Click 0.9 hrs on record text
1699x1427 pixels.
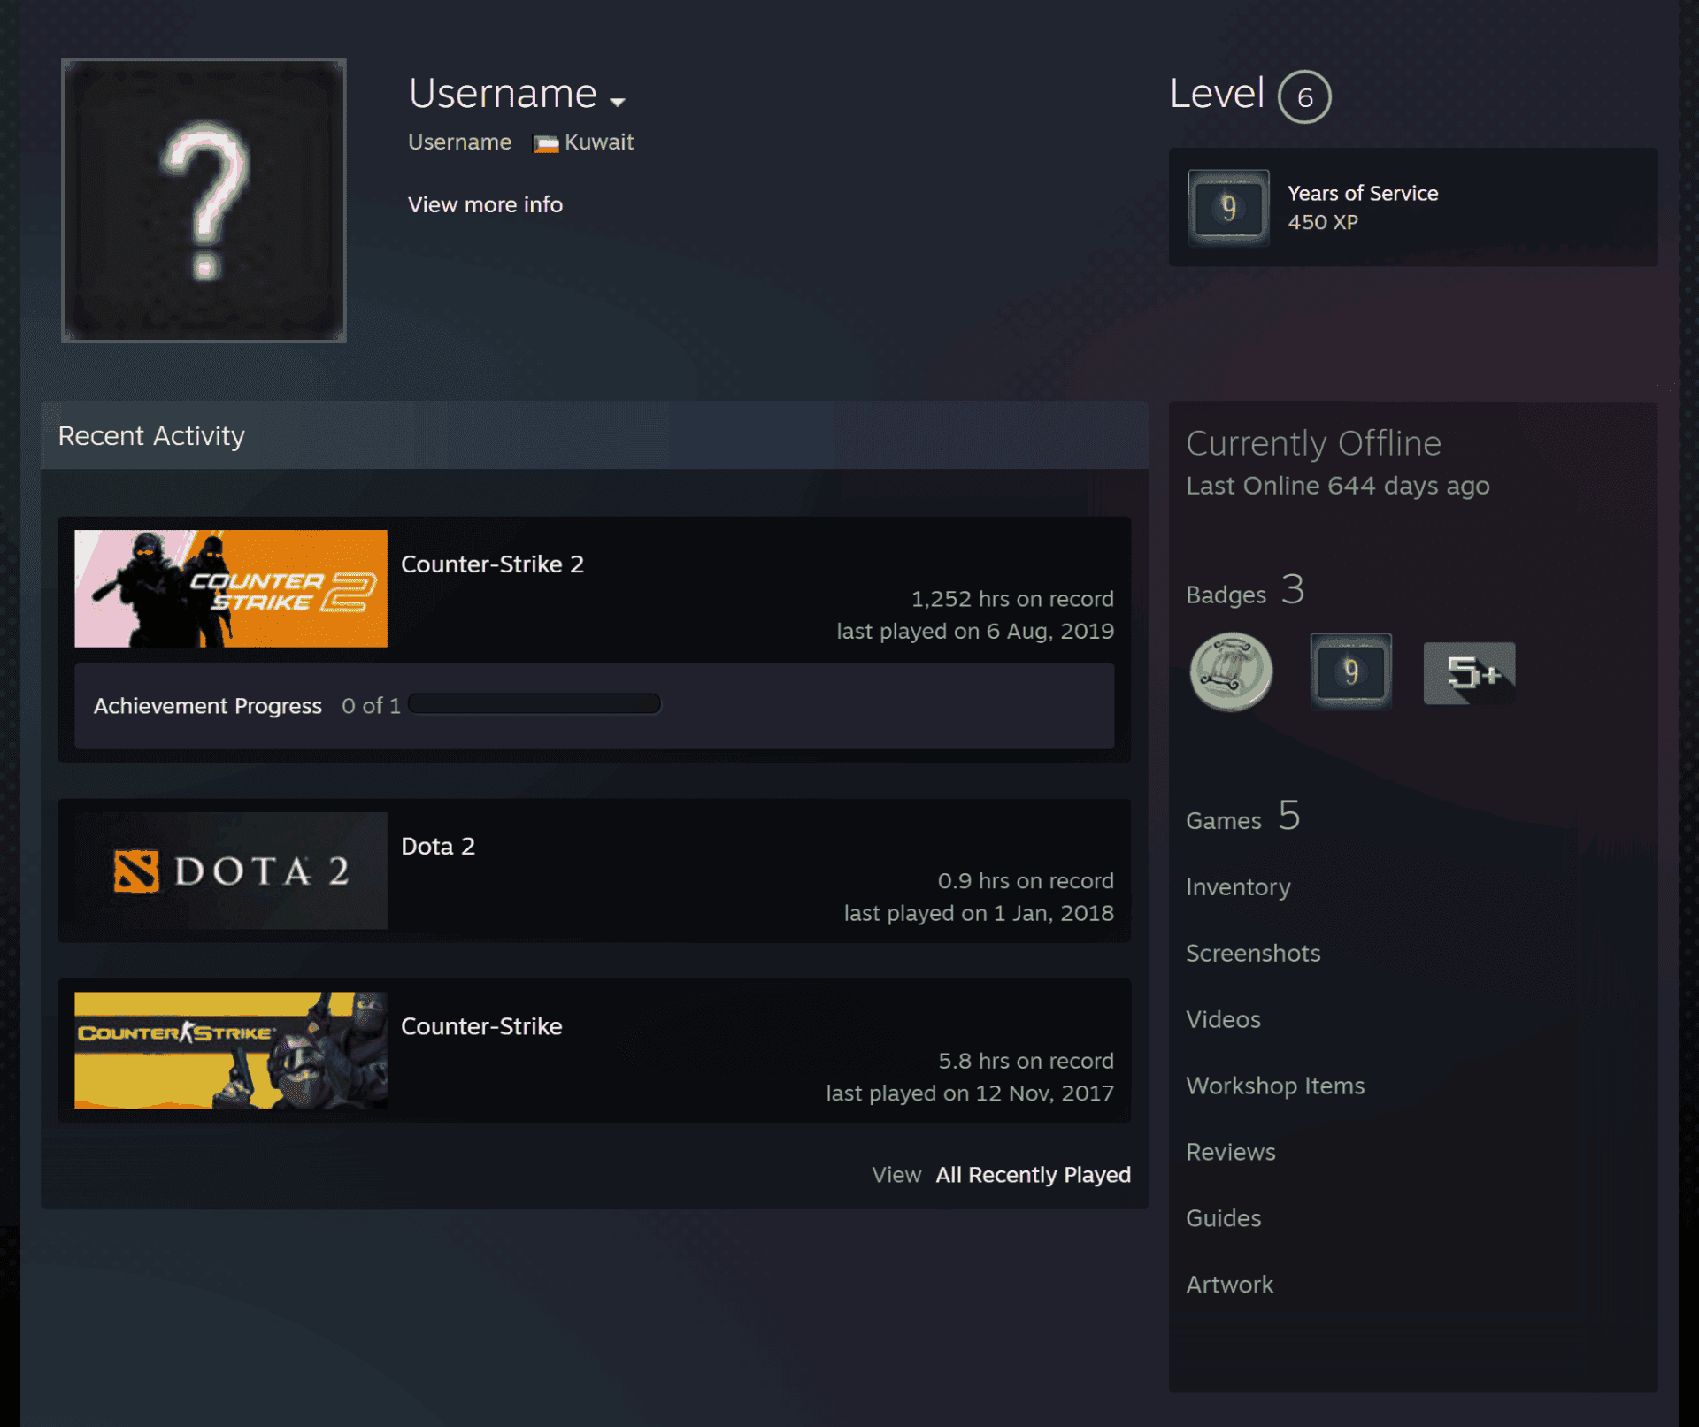pos(1026,881)
